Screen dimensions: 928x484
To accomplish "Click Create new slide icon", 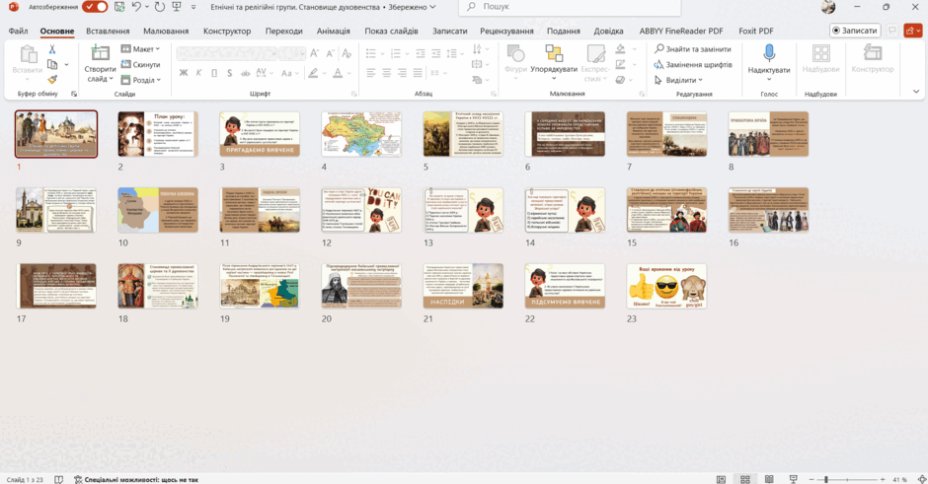I will (100, 54).
